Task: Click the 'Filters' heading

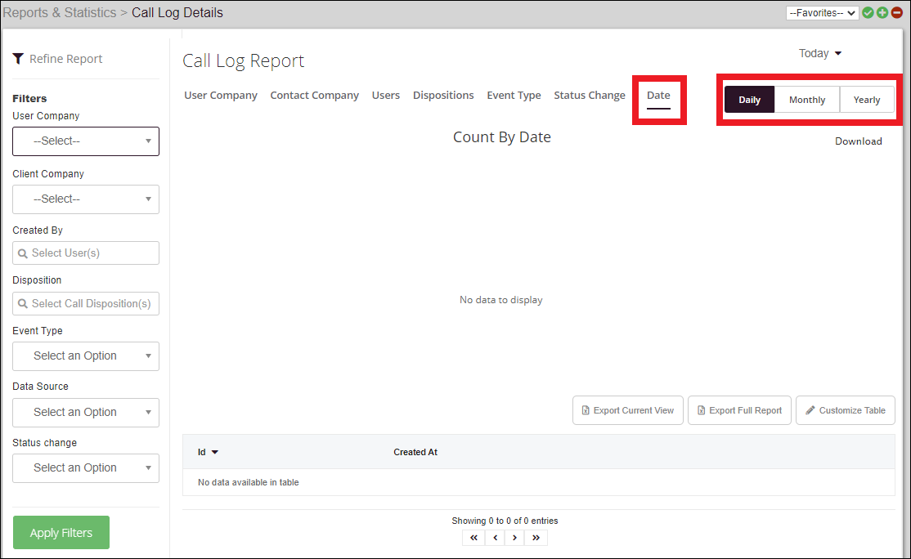Action: [x=29, y=99]
